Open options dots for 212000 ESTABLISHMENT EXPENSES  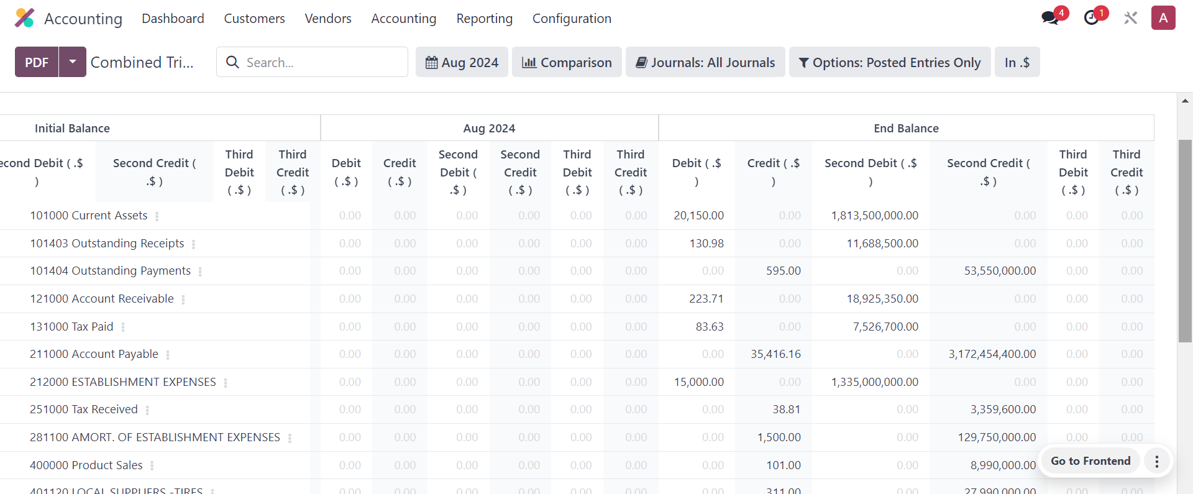225,383
